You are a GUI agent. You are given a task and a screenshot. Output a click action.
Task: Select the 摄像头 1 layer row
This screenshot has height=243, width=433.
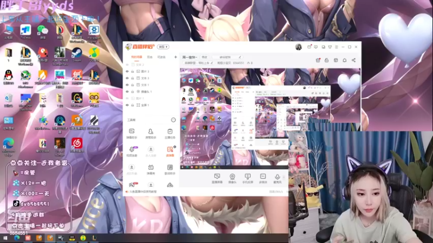[150, 91]
